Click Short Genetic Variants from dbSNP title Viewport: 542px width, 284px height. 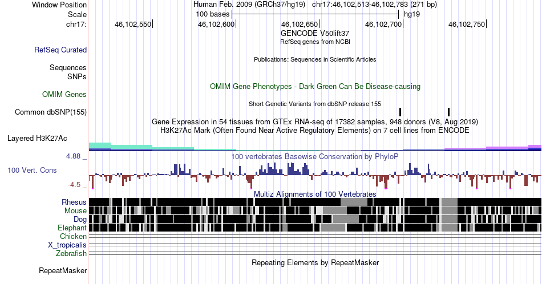315,104
